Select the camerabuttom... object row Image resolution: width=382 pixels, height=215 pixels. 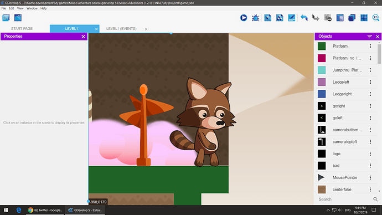(x=346, y=130)
